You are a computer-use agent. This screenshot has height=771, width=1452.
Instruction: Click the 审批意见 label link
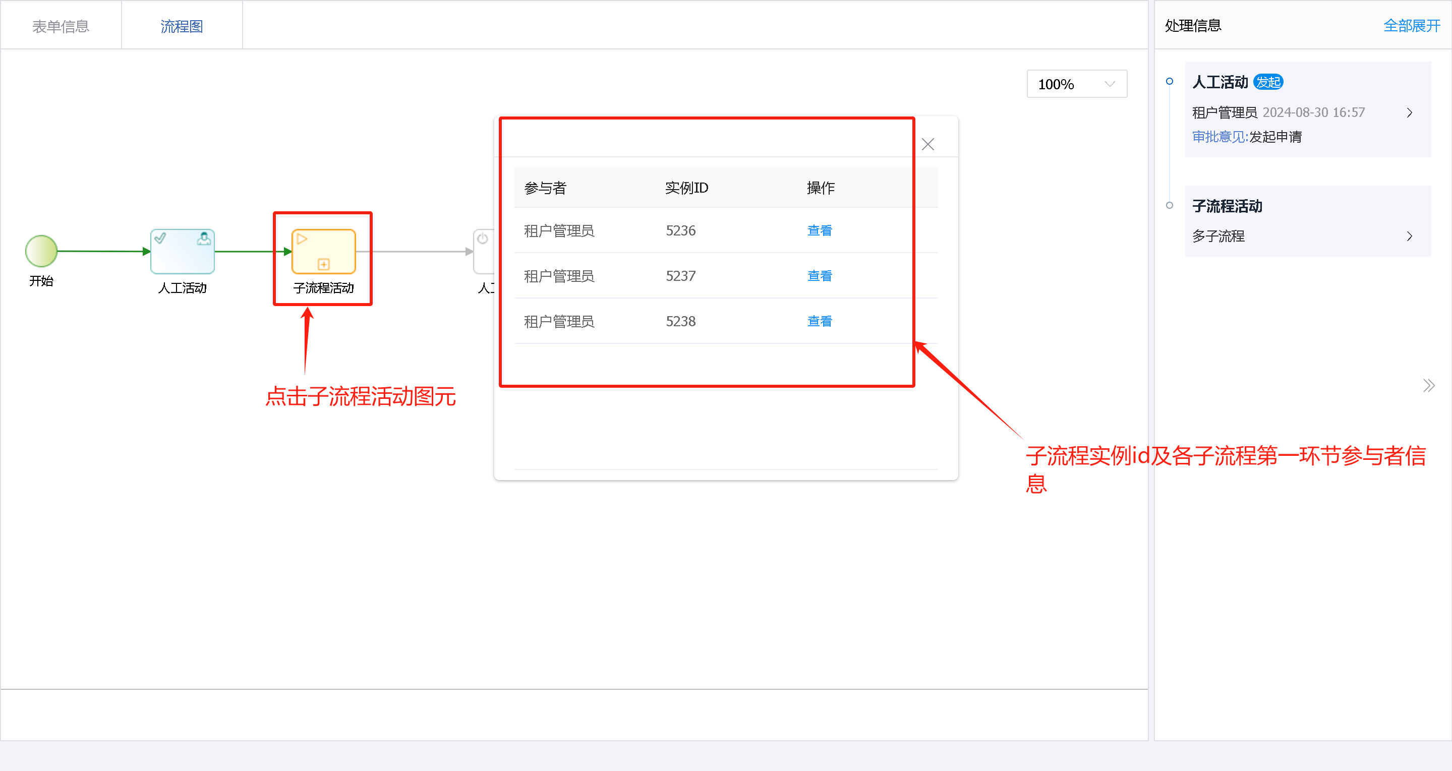(x=1219, y=137)
